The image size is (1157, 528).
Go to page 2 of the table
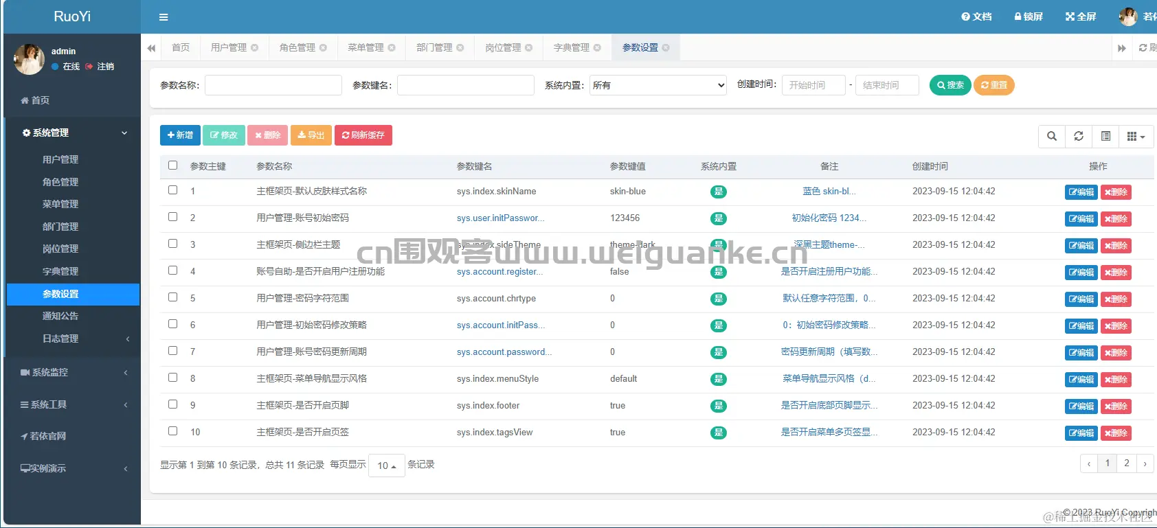click(x=1127, y=463)
